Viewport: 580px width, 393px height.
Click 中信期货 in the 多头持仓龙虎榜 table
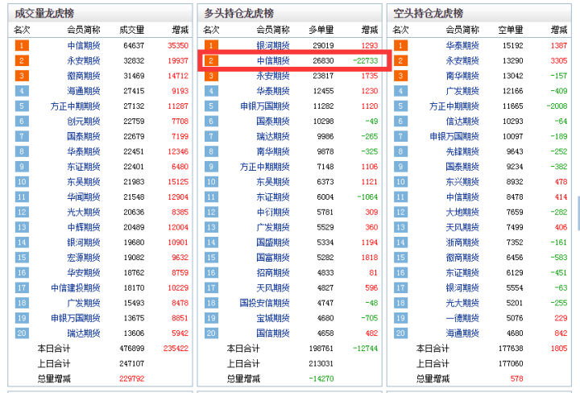tap(273, 60)
